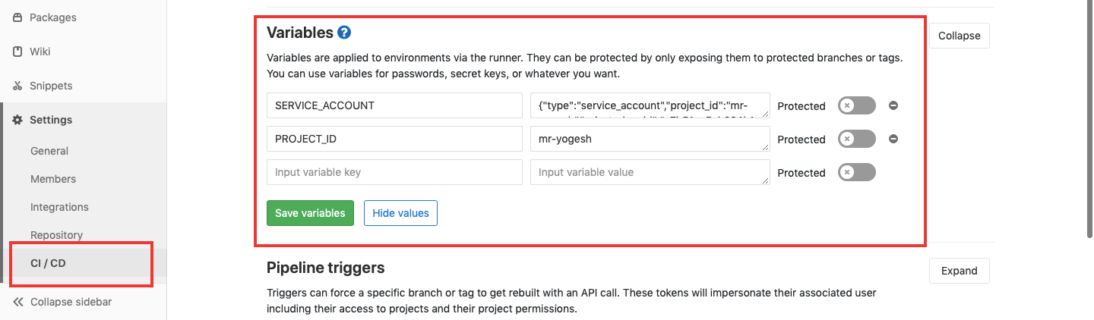The image size is (1094, 320).
Task: Click the Snippets scissors icon
Action: point(17,86)
